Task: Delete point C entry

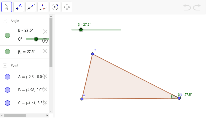Action: pyautogui.click(x=45, y=103)
